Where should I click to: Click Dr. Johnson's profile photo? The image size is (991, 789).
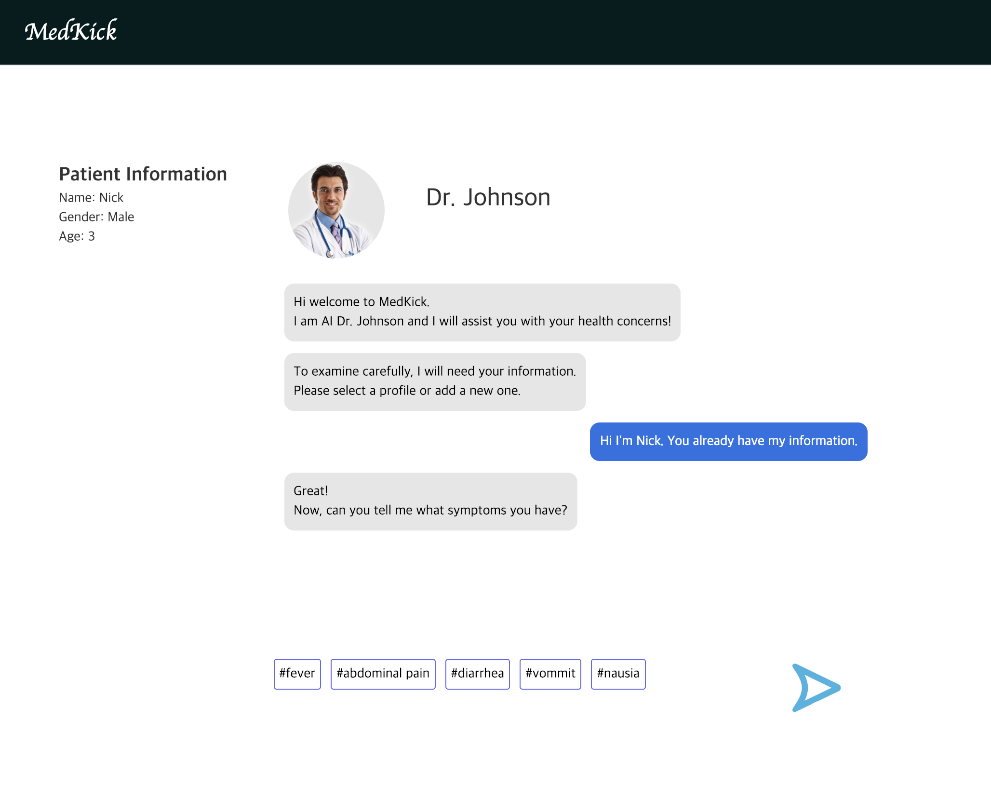[x=336, y=210]
